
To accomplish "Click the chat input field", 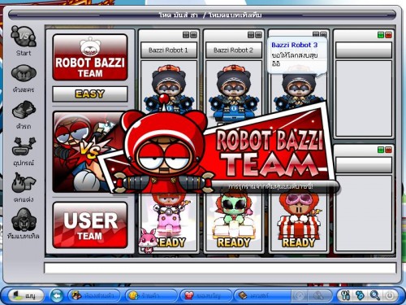I will click(x=220, y=268).
